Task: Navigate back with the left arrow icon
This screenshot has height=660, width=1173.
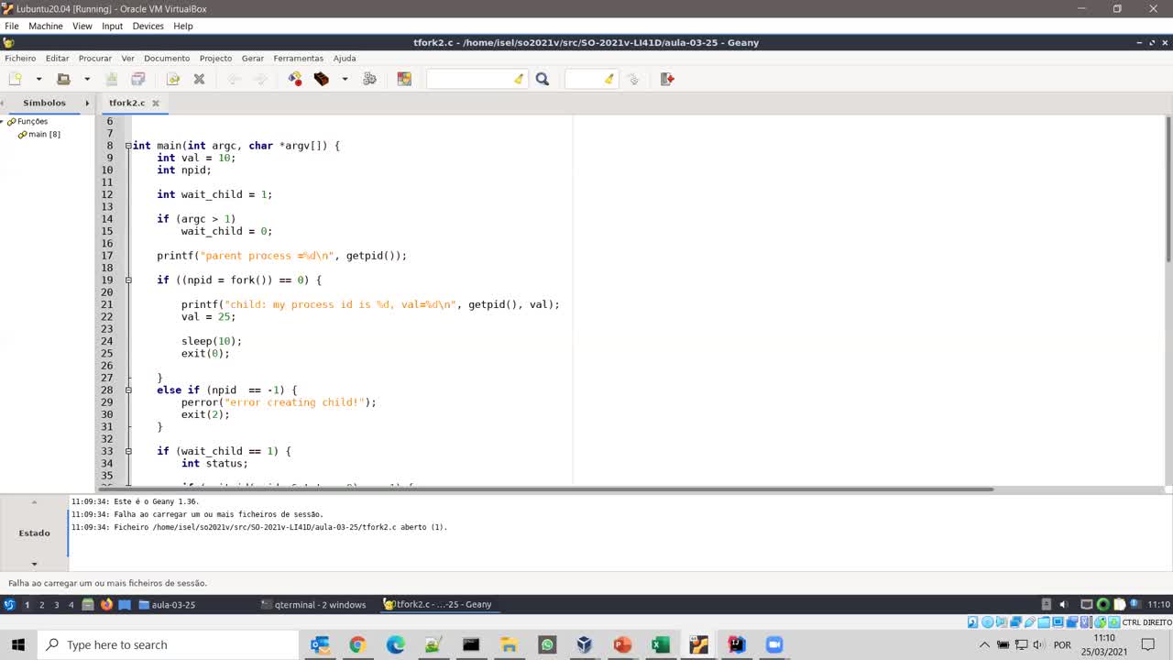Action: pos(234,79)
